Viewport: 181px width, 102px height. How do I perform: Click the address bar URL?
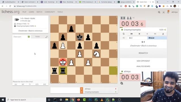point(26,6)
